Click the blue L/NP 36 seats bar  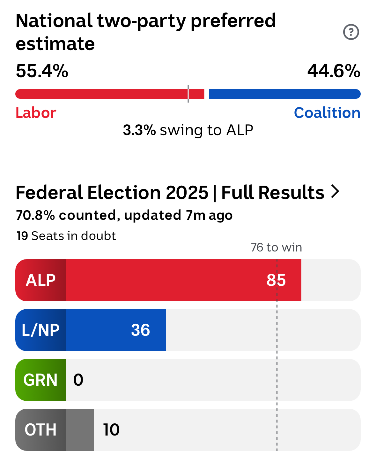(116, 330)
